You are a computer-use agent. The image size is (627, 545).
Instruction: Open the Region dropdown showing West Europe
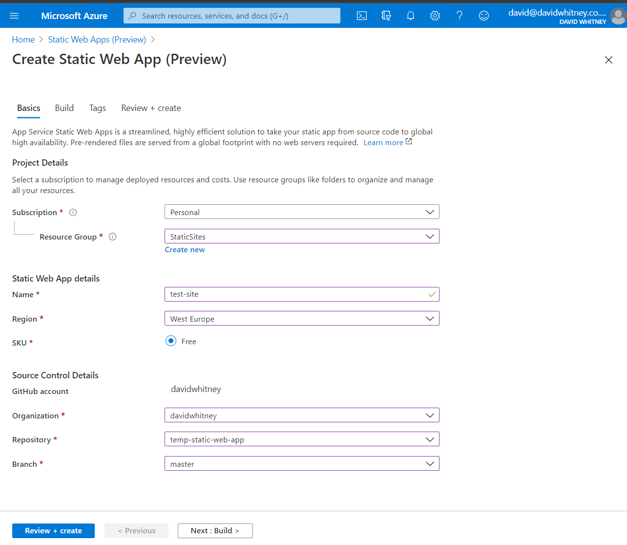click(x=302, y=319)
